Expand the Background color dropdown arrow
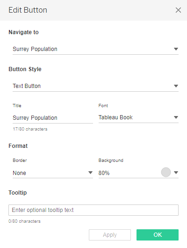The image size is (187, 248). (176, 173)
